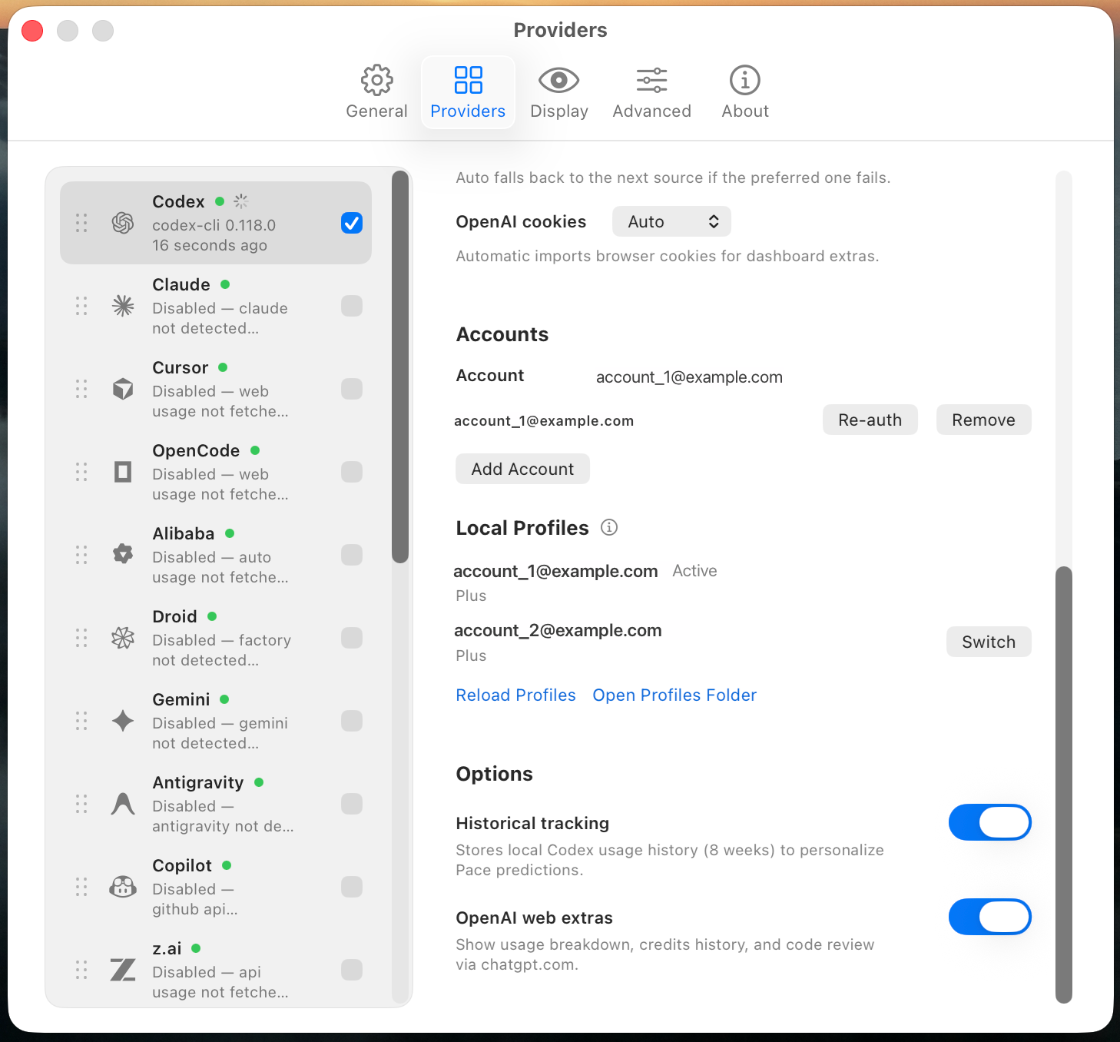Turn off OpenAI web extras toggle
Image resolution: width=1120 pixels, height=1042 pixels.
[989, 917]
